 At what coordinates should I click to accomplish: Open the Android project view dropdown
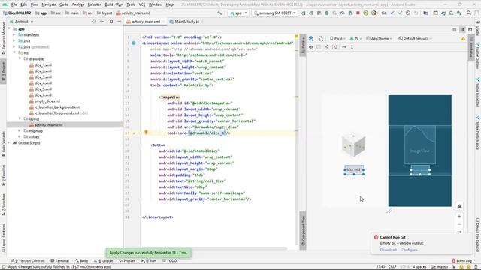(22, 22)
